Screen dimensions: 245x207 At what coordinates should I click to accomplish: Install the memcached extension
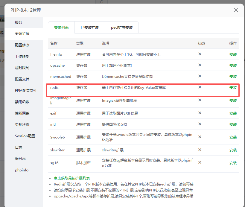pyautogui.click(x=233, y=77)
